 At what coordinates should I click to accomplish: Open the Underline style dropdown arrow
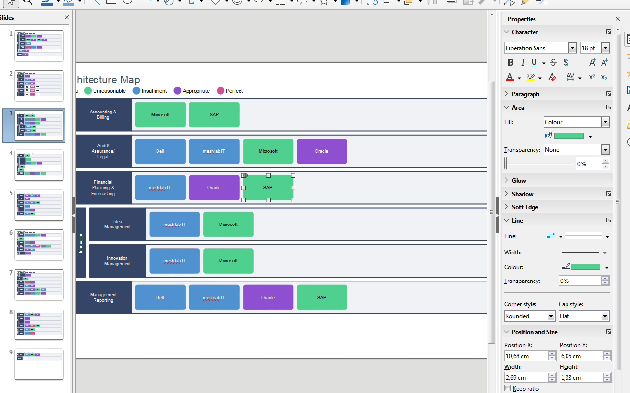tap(543, 63)
